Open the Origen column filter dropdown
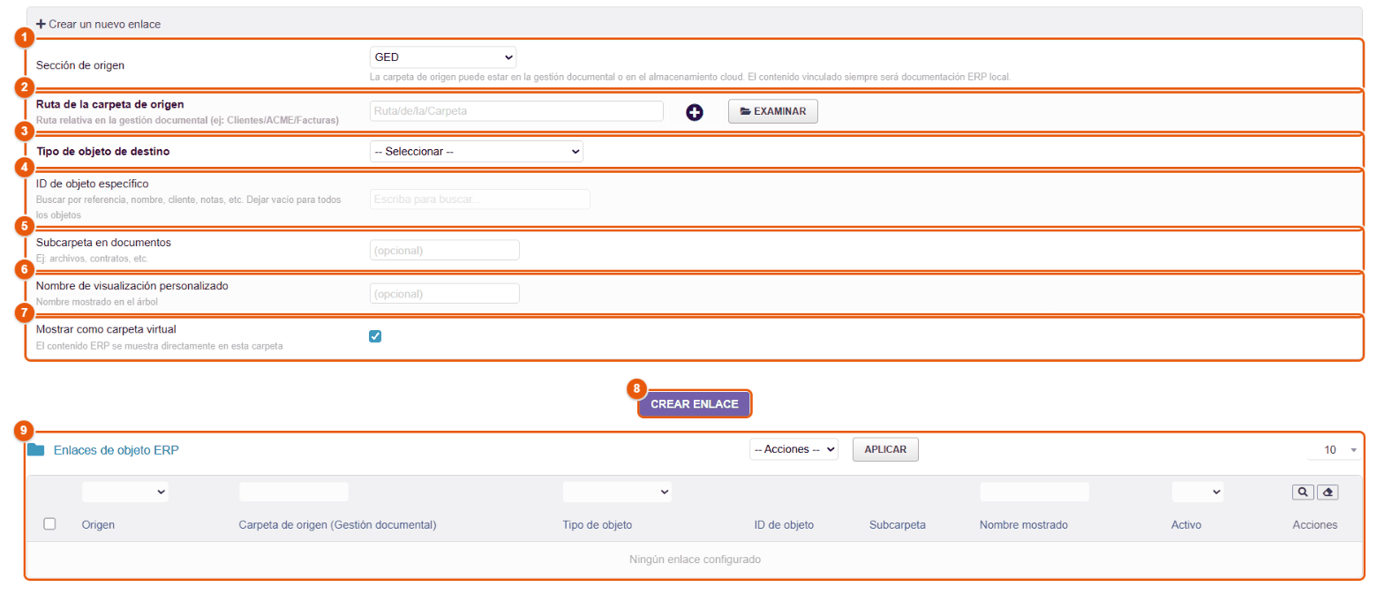The height and width of the screenshot is (594, 1384). [x=125, y=492]
